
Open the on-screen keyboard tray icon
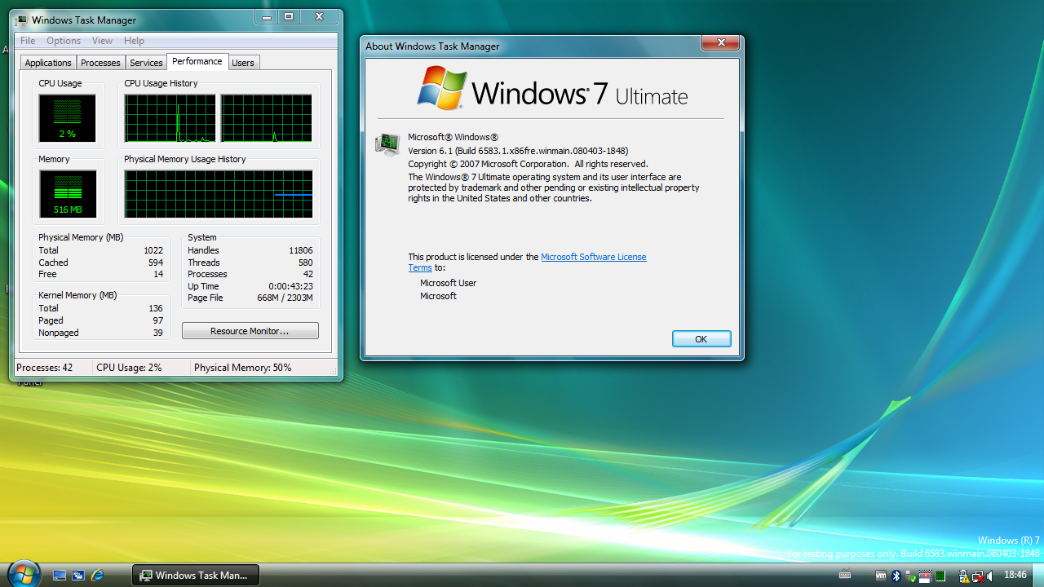(845, 575)
